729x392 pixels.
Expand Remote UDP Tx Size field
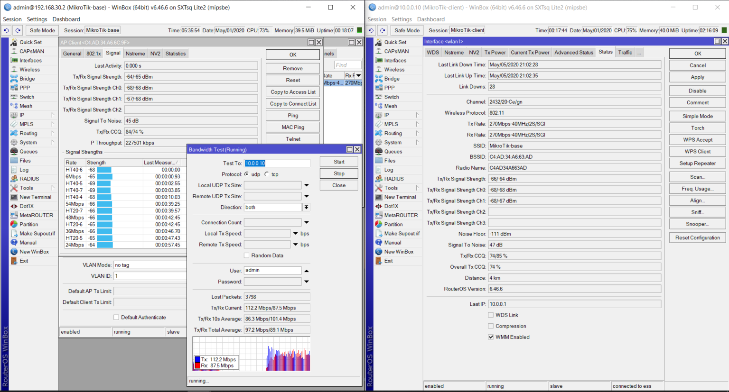(x=307, y=196)
